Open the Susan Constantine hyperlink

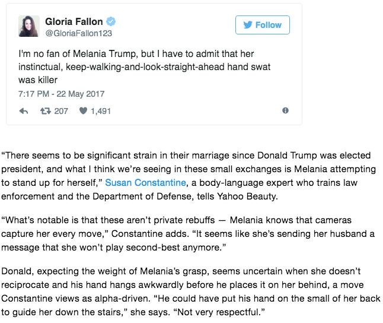click(x=145, y=183)
